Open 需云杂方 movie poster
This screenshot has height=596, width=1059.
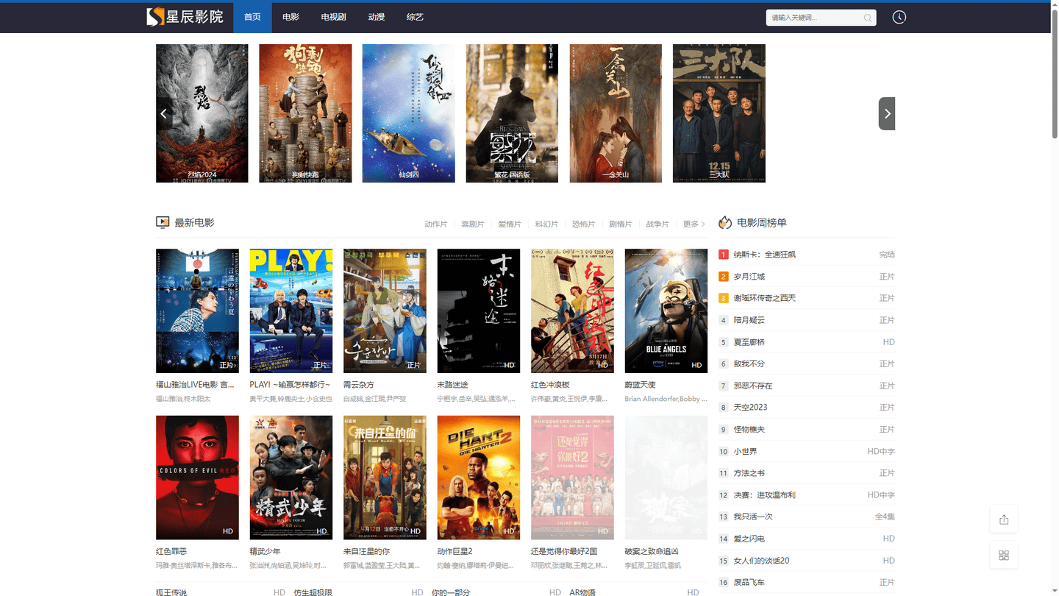point(385,311)
